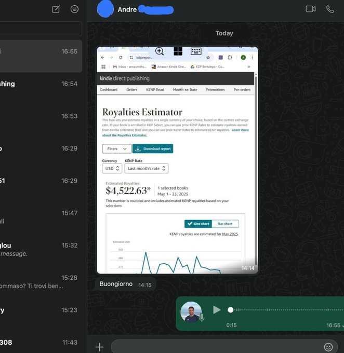Screen dimensions: 344x353
Task: Click the $4,522.63 estimated royalties value
Action: (128, 191)
